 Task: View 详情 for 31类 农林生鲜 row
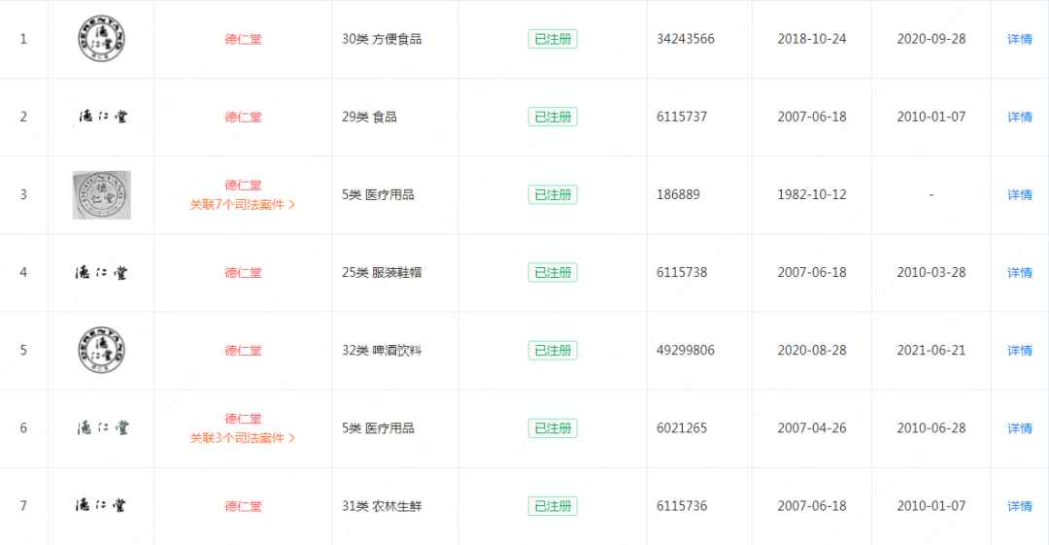click(x=1020, y=506)
